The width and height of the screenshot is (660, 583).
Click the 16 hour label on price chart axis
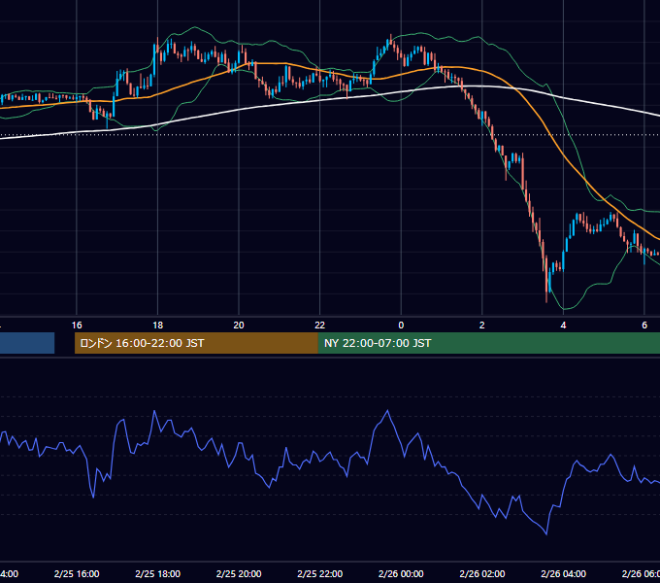[x=77, y=326]
